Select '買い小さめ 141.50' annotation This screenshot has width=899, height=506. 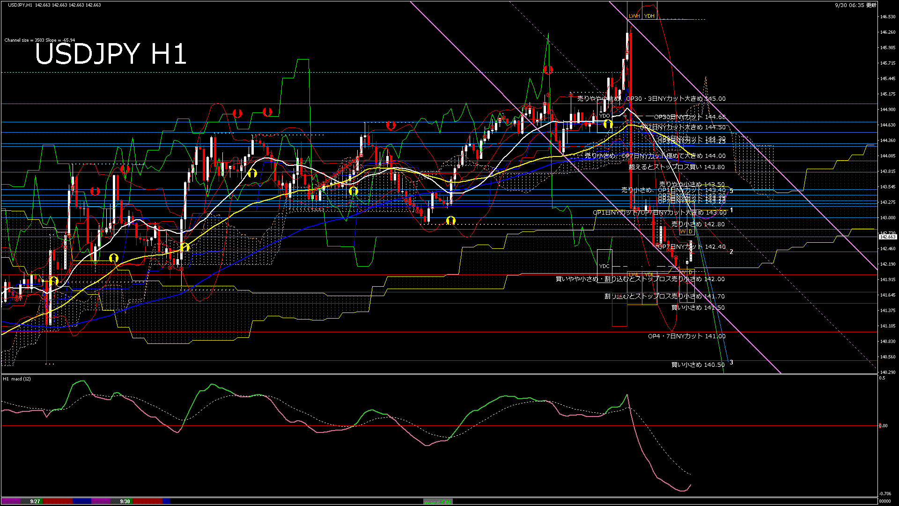click(x=698, y=308)
